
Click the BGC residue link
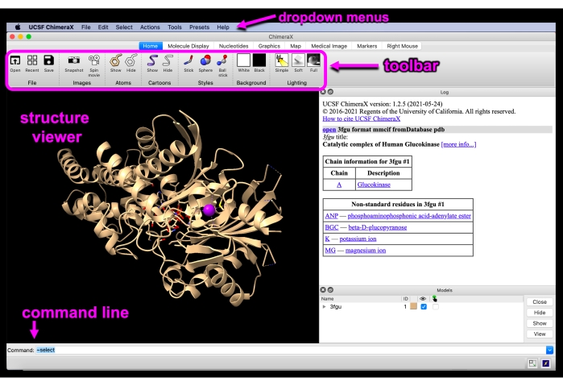click(x=331, y=227)
